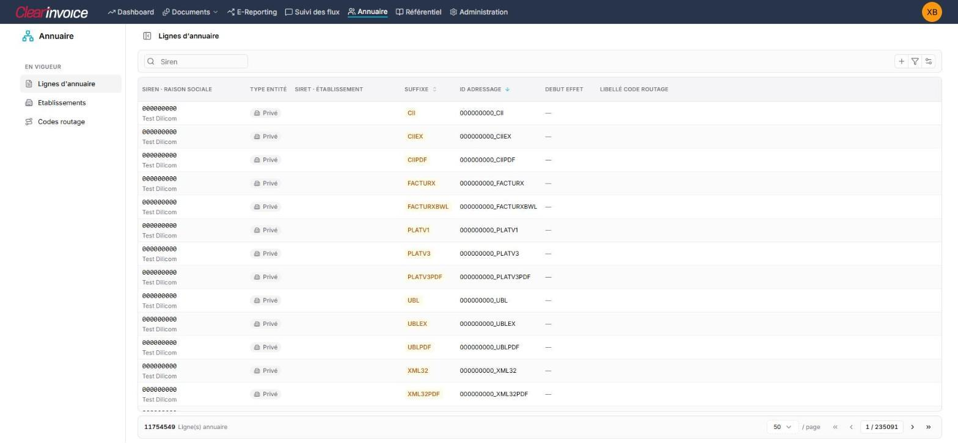Viewport: 958px width, 443px height.
Task: Click the Siret · Établissement column header
Action: (x=329, y=90)
